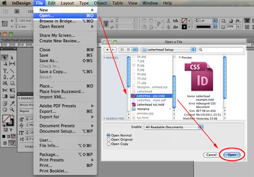
Task: Pick the Hand tool
Action: pyautogui.click(x=5, y=109)
